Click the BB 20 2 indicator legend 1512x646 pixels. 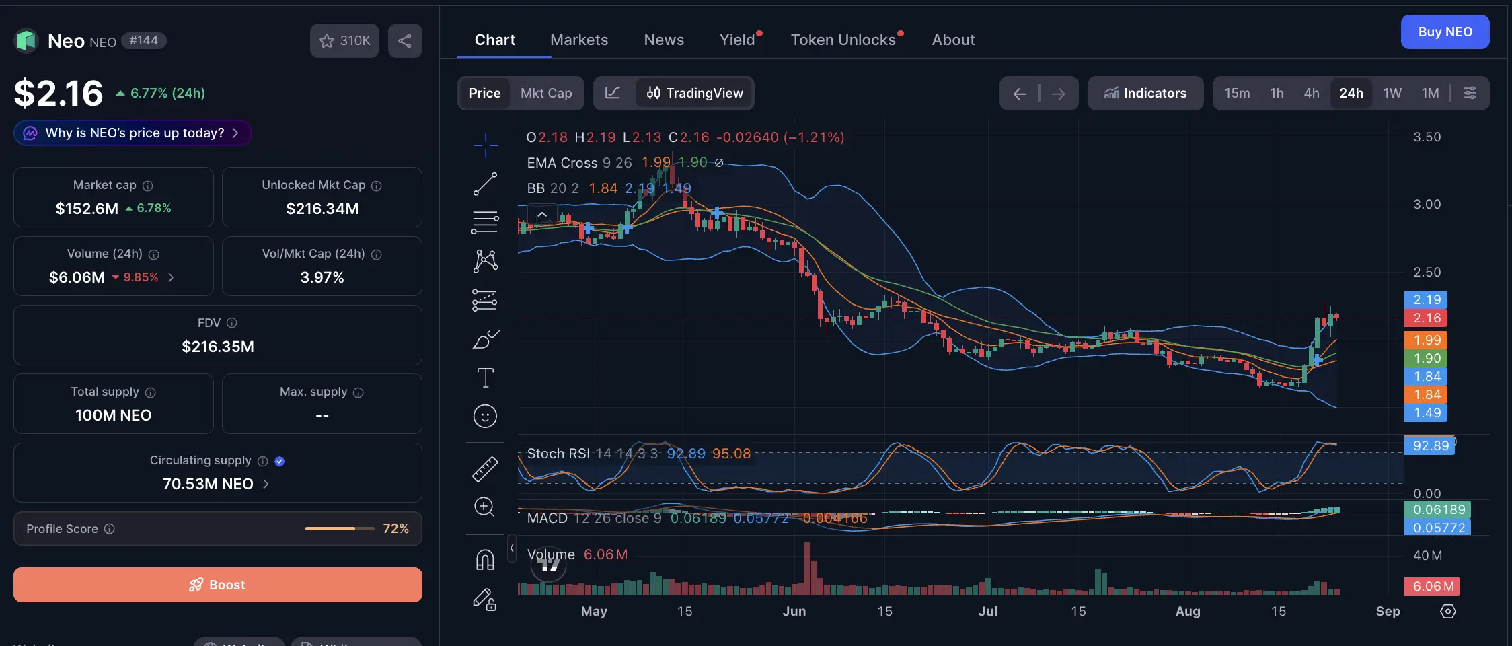click(x=609, y=188)
